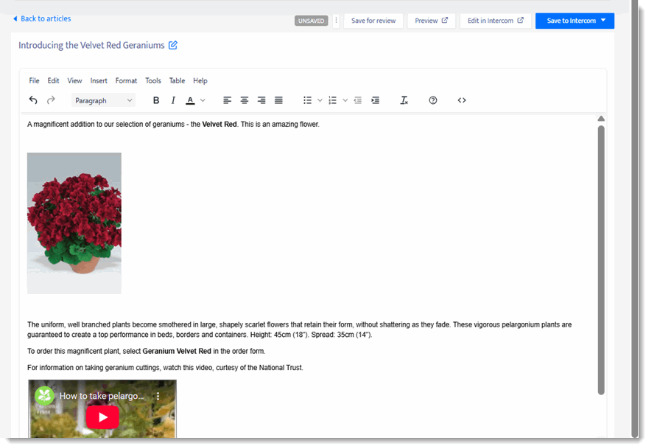Expand the text color picker arrow
This screenshot has height=446, width=646.
click(x=203, y=100)
